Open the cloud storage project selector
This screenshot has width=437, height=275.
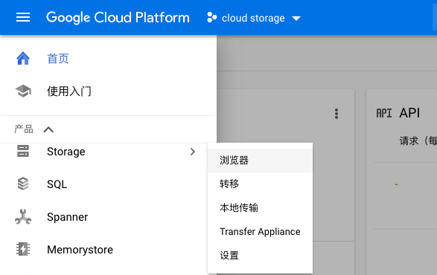[254, 18]
